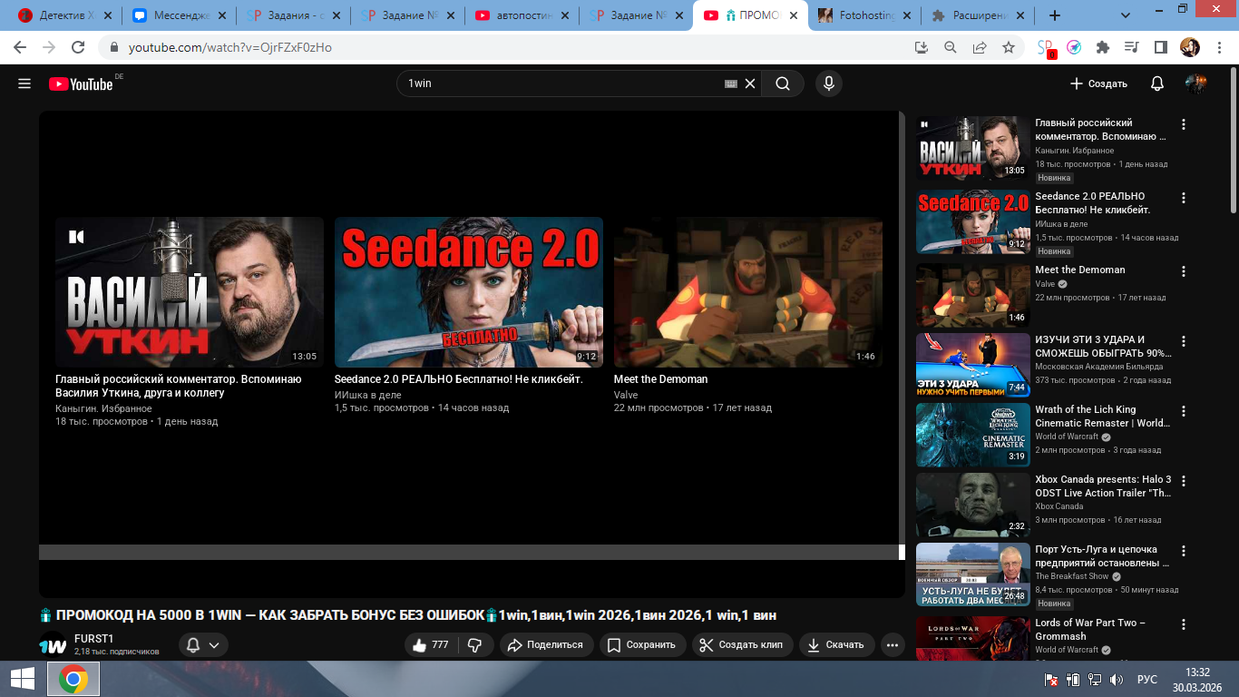Like the video with 777 likes
Image resolution: width=1239 pixels, height=697 pixels.
point(433,644)
